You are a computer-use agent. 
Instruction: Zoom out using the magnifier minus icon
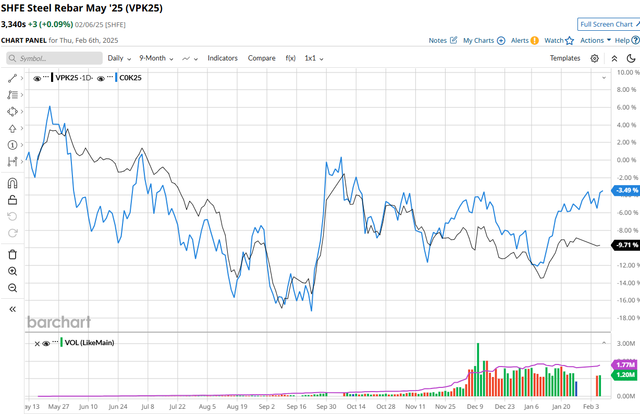[13, 288]
